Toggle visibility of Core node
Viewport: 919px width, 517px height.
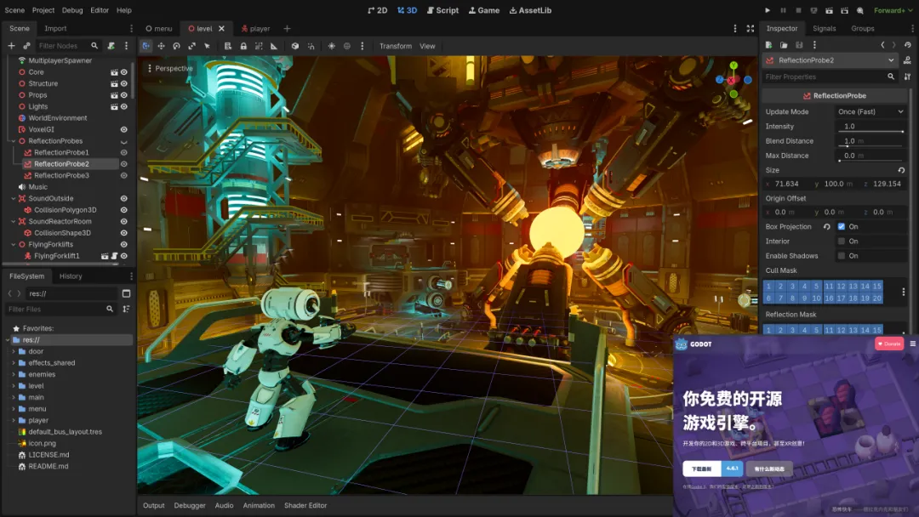click(123, 72)
